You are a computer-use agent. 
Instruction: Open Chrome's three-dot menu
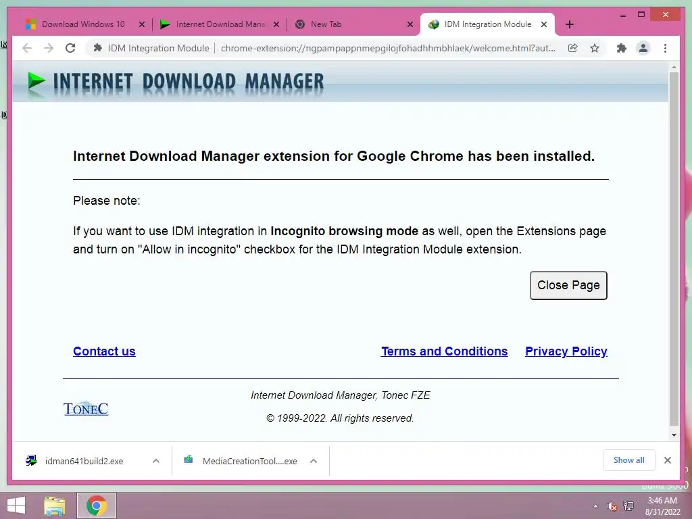[665, 48]
